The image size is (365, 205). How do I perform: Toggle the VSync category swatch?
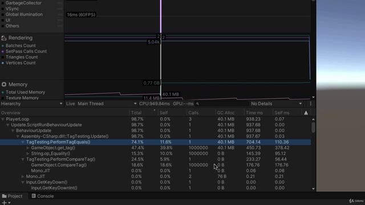click(2, 9)
